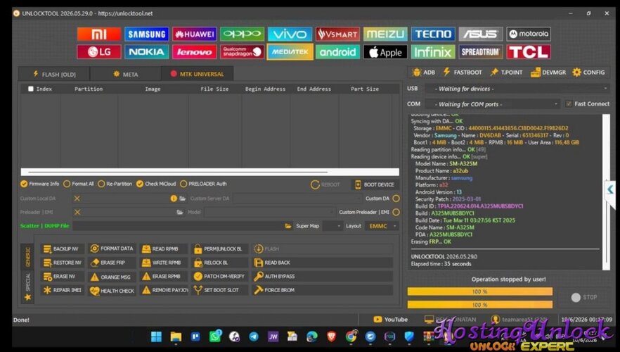The width and height of the screenshot is (620, 352).
Task: Expand the right-edge side panel arrow
Action: coord(610,189)
